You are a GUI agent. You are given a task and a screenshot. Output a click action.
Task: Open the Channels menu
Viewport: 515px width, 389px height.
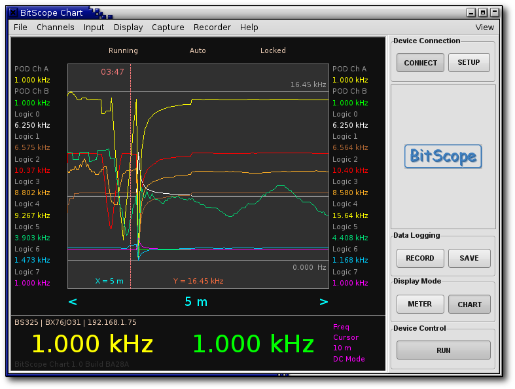[x=56, y=28]
